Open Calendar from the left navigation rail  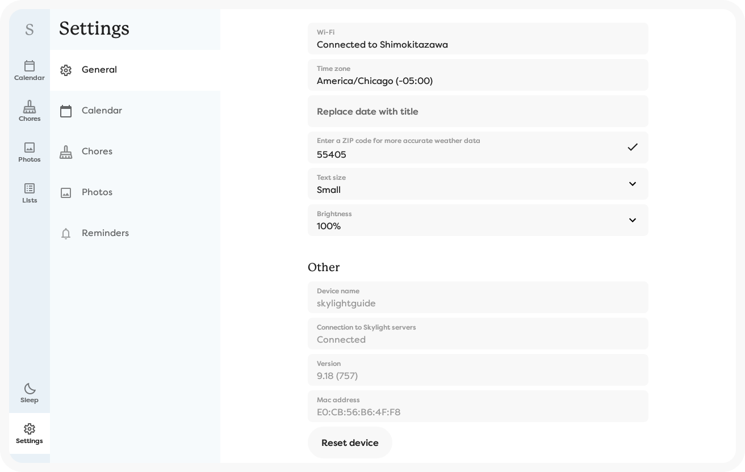pyautogui.click(x=30, y=70)
